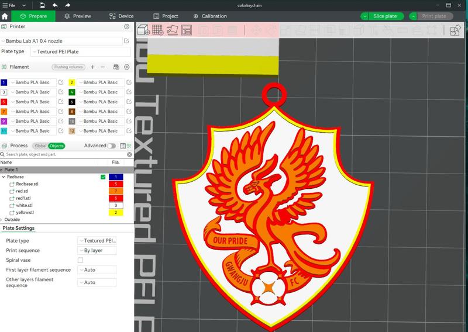The height and width of the screenshot is (332, 468).
Task: Open the filament 3 type dropdown
Action: click(32, 92)
